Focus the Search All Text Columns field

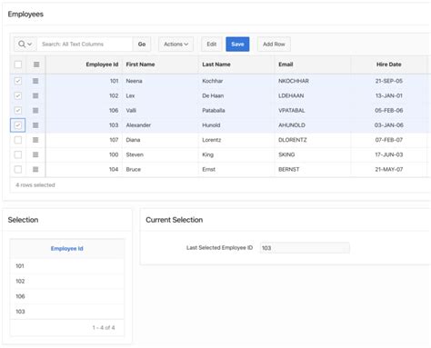point(85,45)
